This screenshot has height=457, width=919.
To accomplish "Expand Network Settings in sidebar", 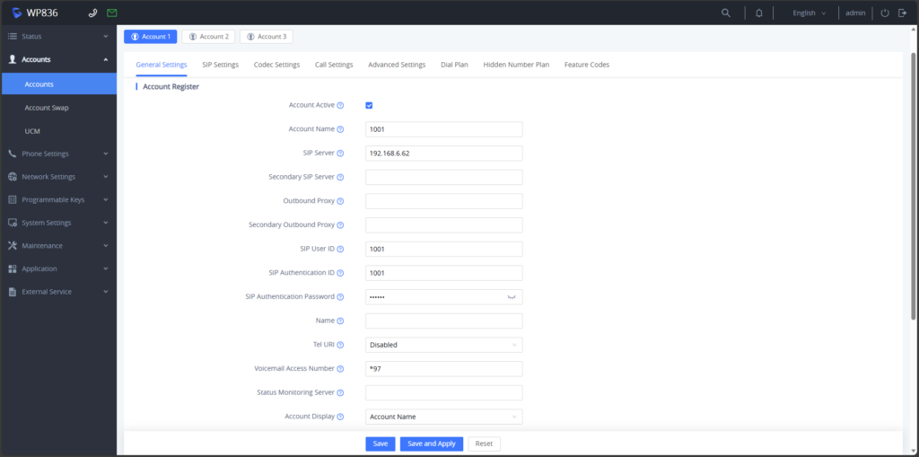I will 58,177.
